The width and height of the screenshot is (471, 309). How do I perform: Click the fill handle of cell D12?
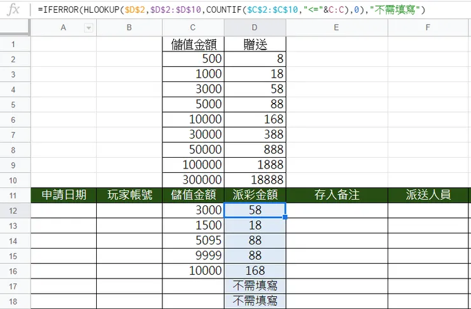(x=285, y=217)
